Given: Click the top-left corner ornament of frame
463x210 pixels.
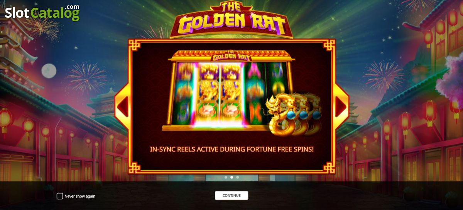Looking at the screenshot, I should (x=134, y=45).
